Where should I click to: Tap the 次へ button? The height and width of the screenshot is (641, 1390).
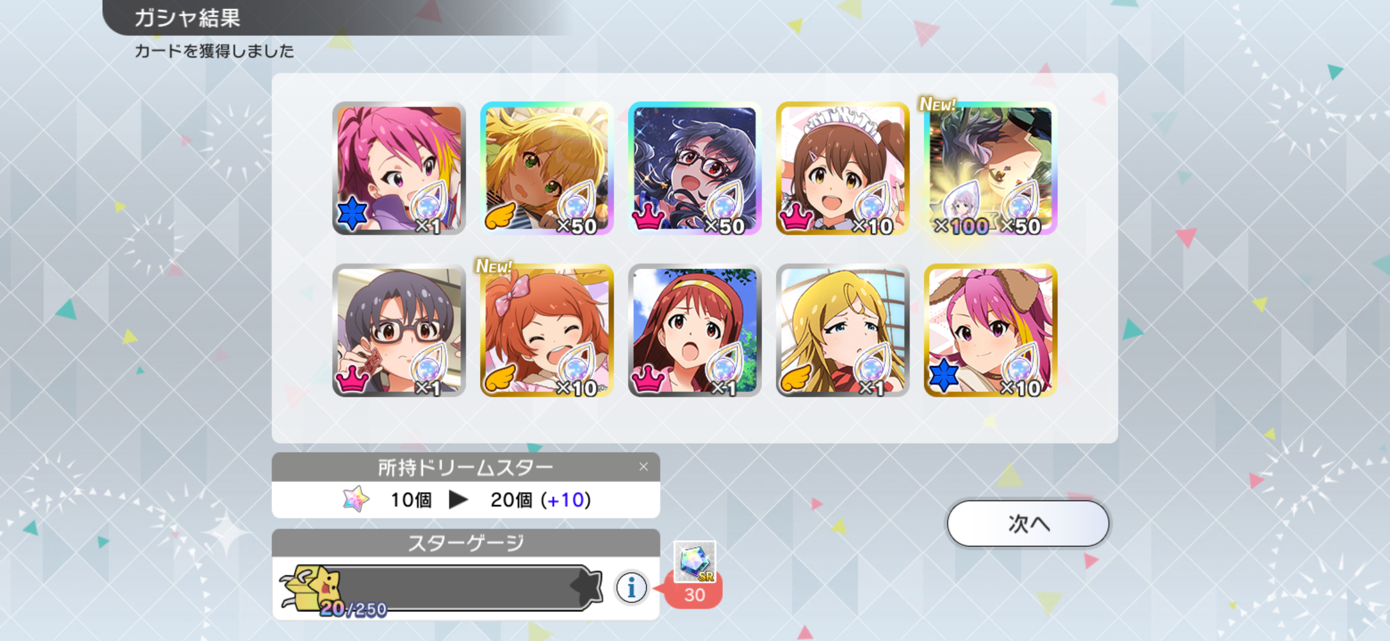click(1028, 523)
